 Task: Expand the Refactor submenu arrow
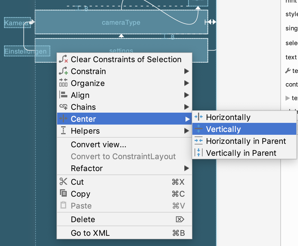pyautogui.click(x=186, y=168)
